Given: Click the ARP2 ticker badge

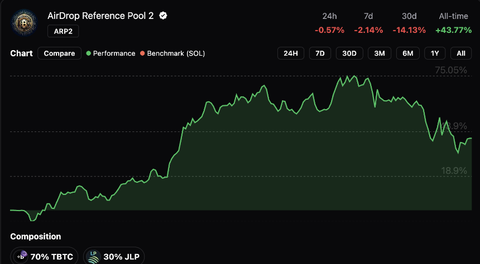Looking at the screenshot, I should pyautogui.click(x=63, y=31).
